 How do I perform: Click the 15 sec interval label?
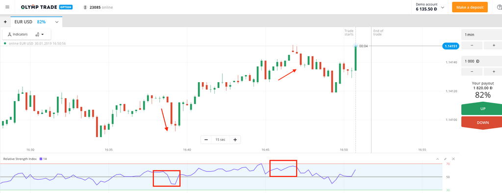tap(220, 139)
